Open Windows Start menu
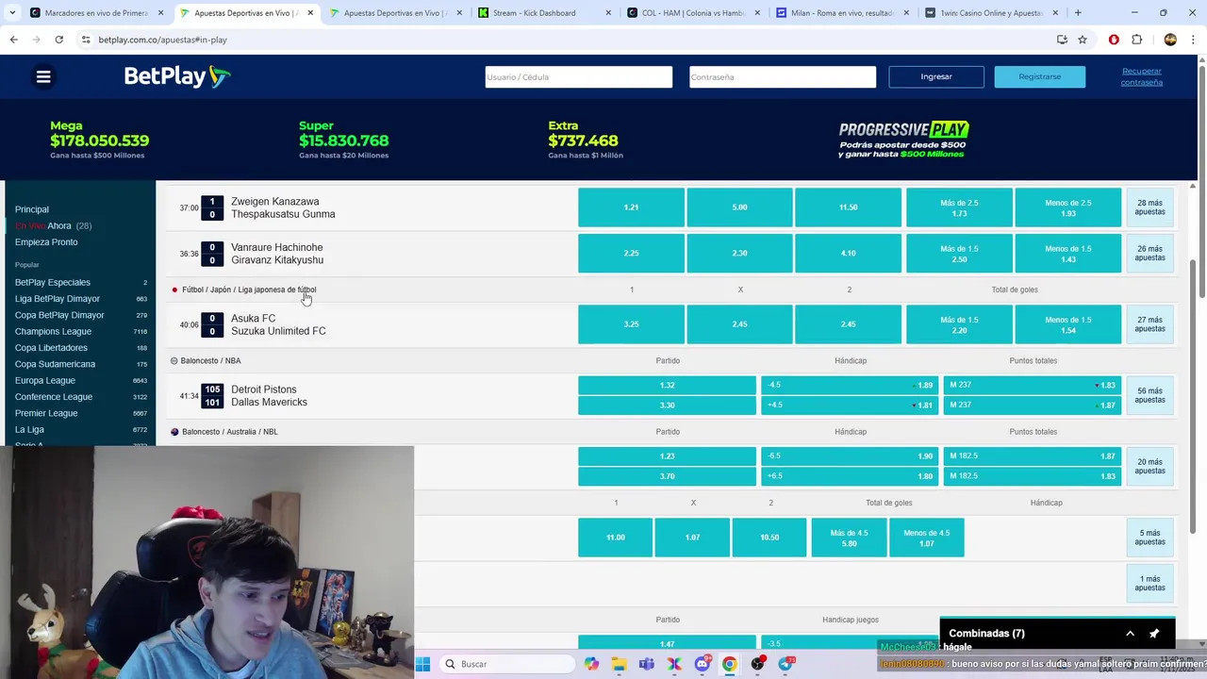1207x679 pixels. [422, 664]
